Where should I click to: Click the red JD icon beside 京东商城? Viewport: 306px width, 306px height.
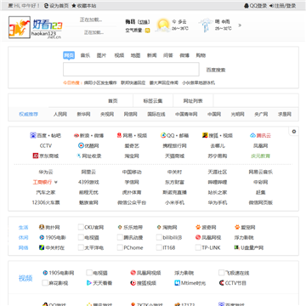pyautogui.click(x=36, y=156)
